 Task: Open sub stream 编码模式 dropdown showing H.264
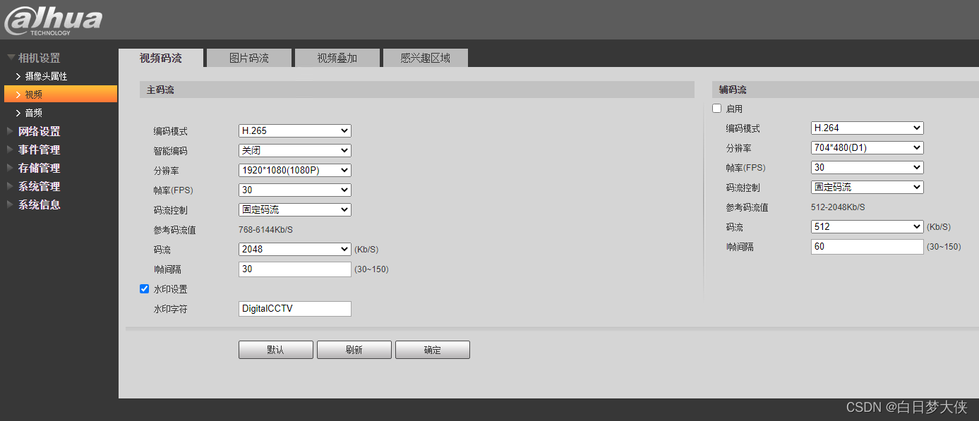867,128
